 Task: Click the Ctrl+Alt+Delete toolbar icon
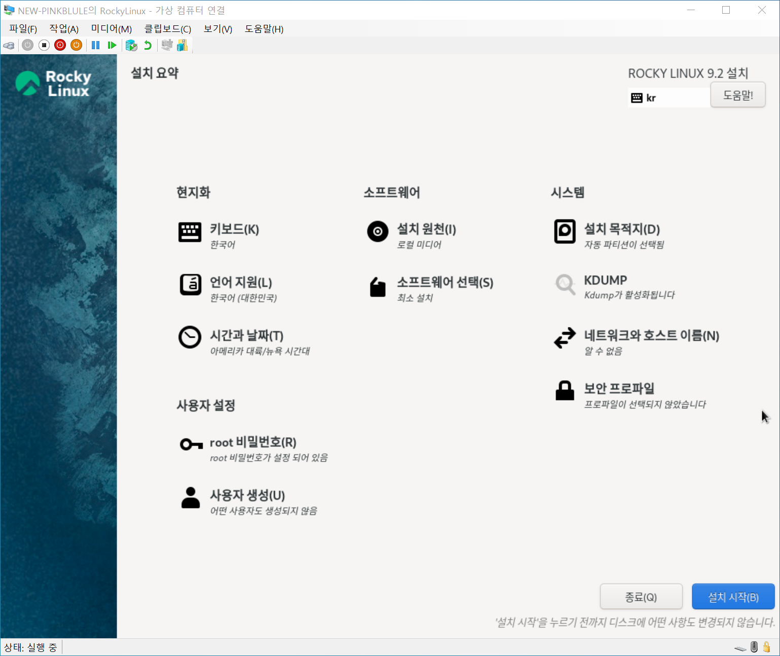pos(9,46)
